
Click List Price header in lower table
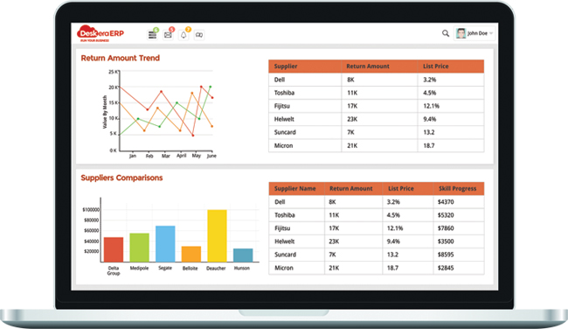pyautogui.click(x=400, y=189)
